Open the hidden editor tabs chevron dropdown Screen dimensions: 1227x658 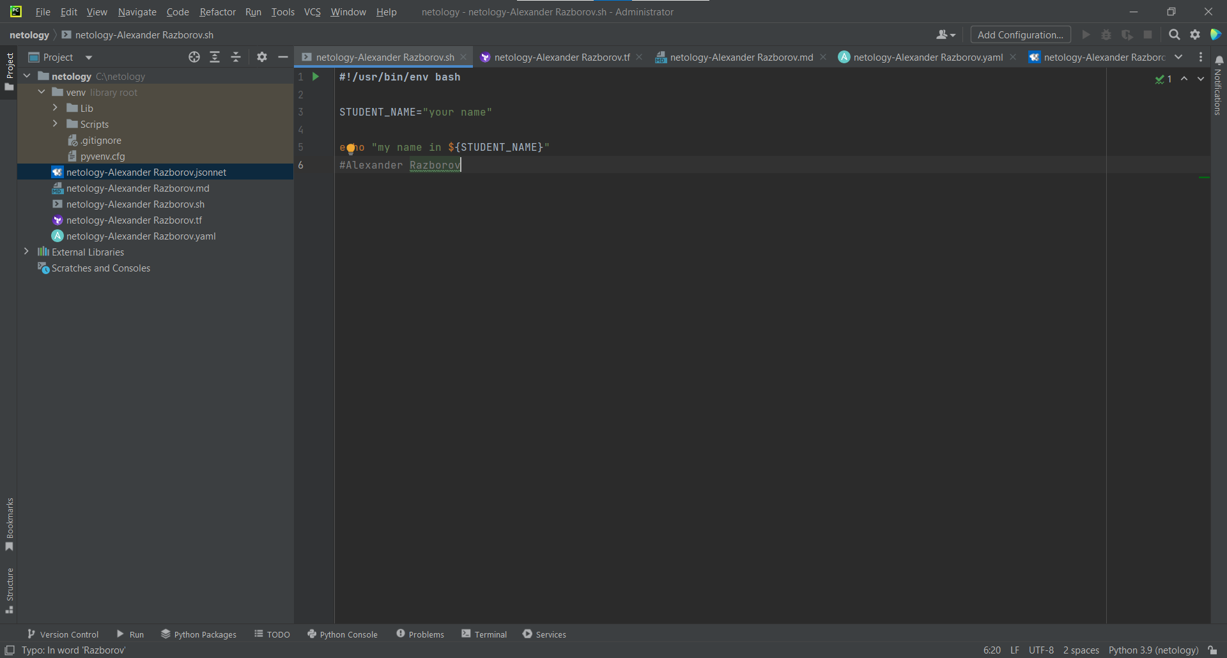(x=1179, y=57)
